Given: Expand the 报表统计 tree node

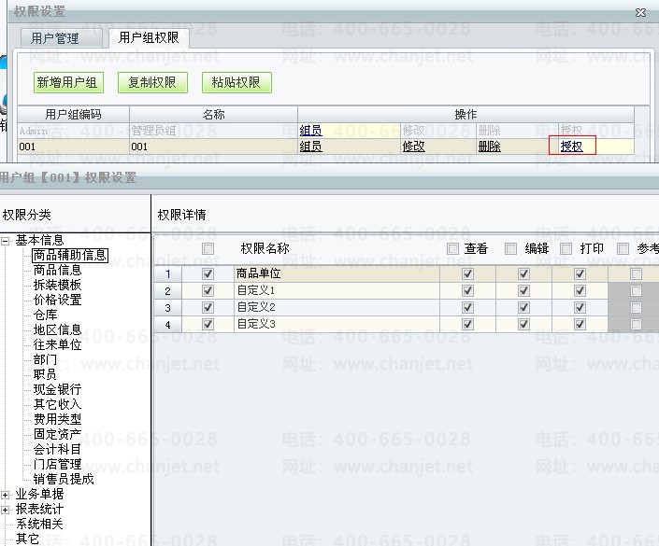Looking at the screenshot, I should (x=6, y=510).
